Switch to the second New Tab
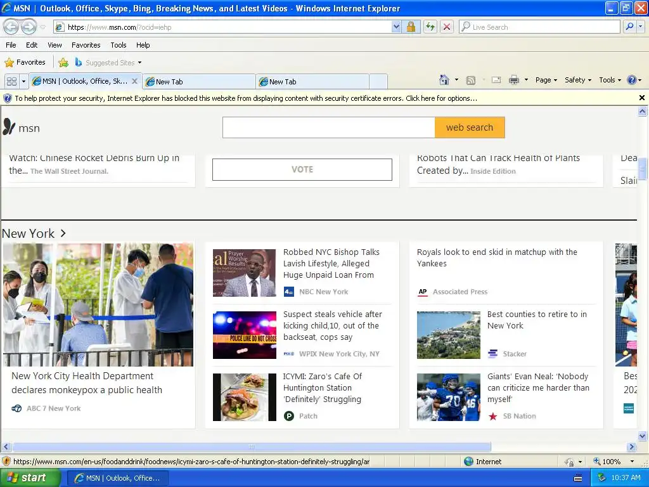 tap(312, 82)
